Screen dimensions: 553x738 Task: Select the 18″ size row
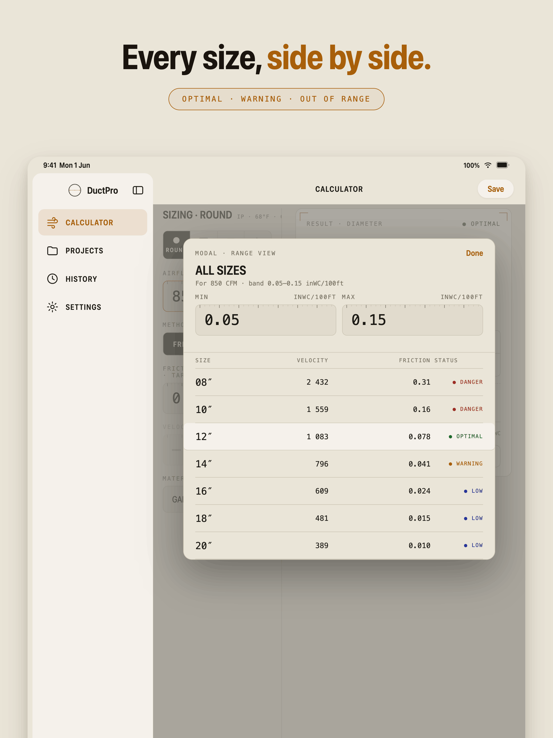click(x=339, y=518)
